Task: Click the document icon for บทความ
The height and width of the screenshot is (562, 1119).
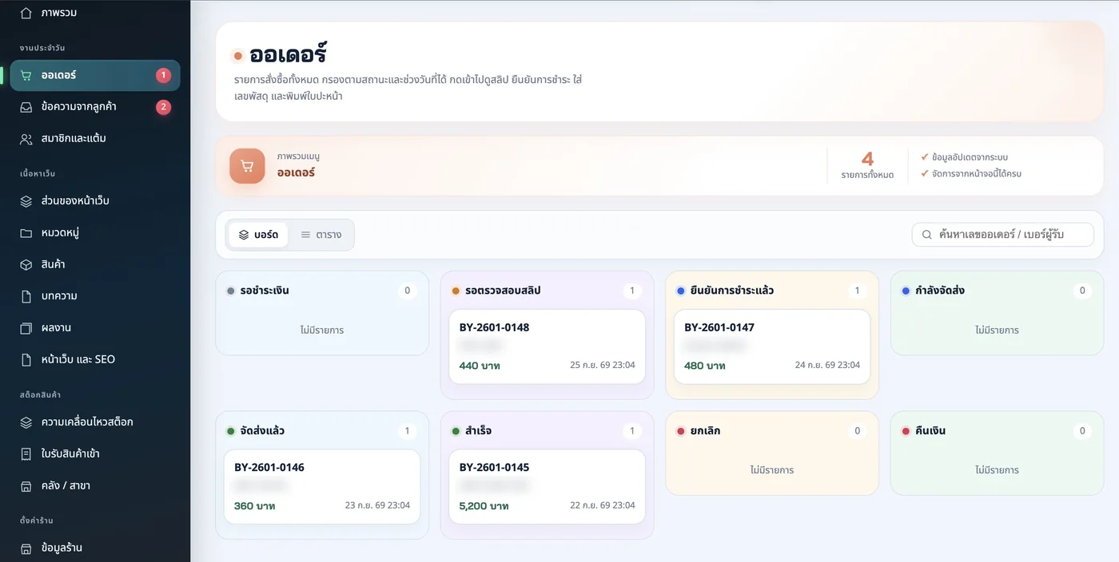Action: click(26, 296)
